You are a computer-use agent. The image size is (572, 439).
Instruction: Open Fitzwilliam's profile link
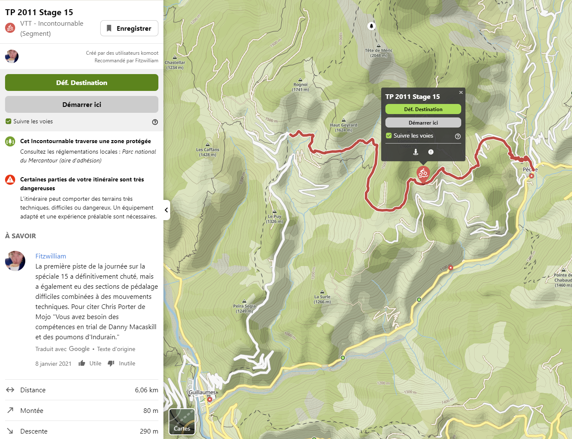point(51,256)
